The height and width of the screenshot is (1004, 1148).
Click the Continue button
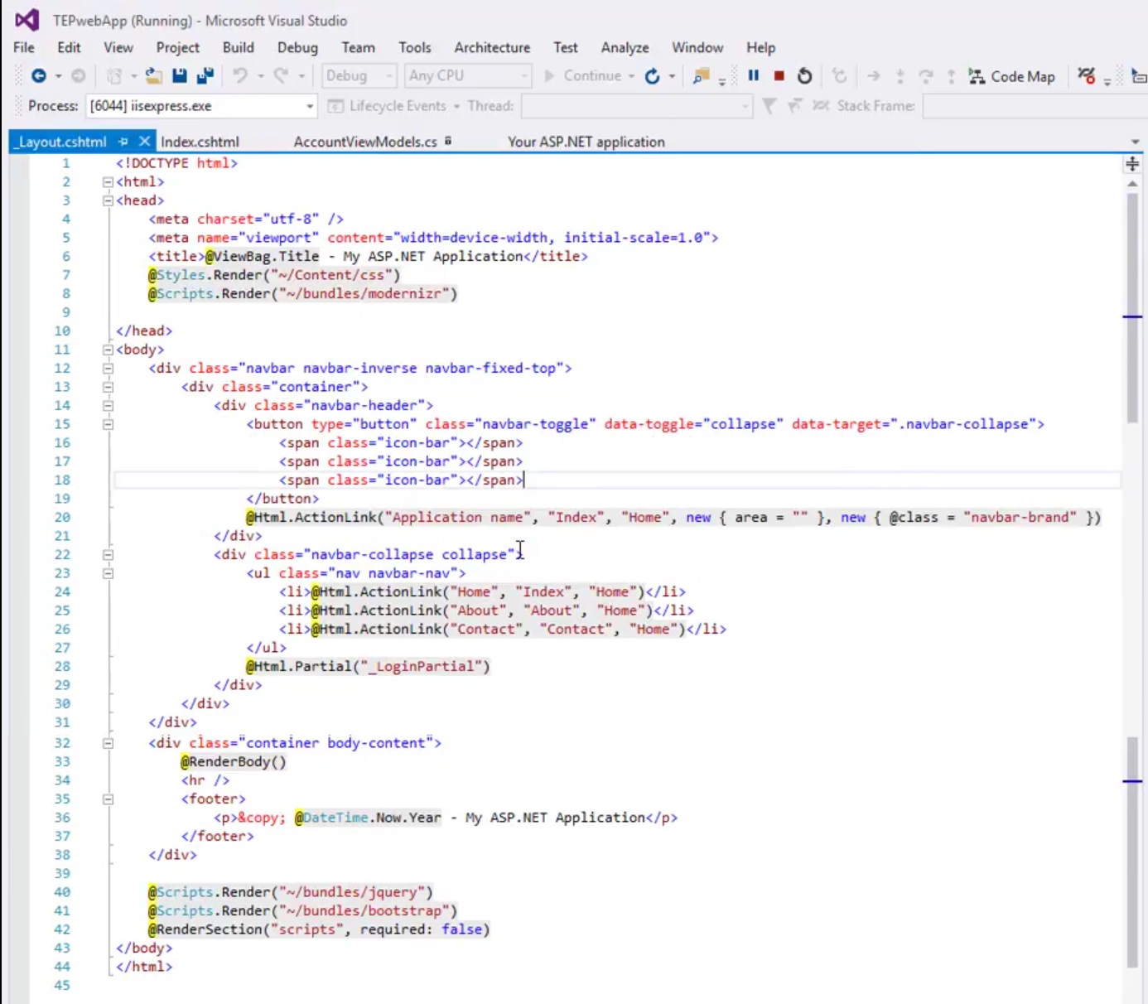(x=582, y=76)
